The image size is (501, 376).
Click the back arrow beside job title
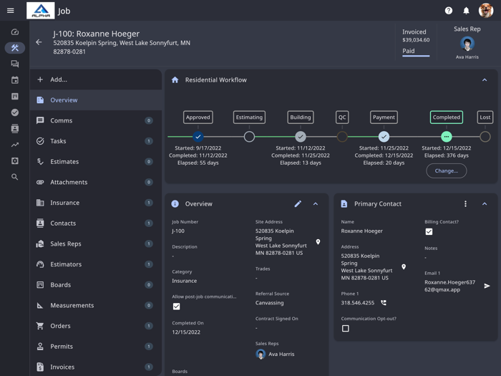(39, 42)
